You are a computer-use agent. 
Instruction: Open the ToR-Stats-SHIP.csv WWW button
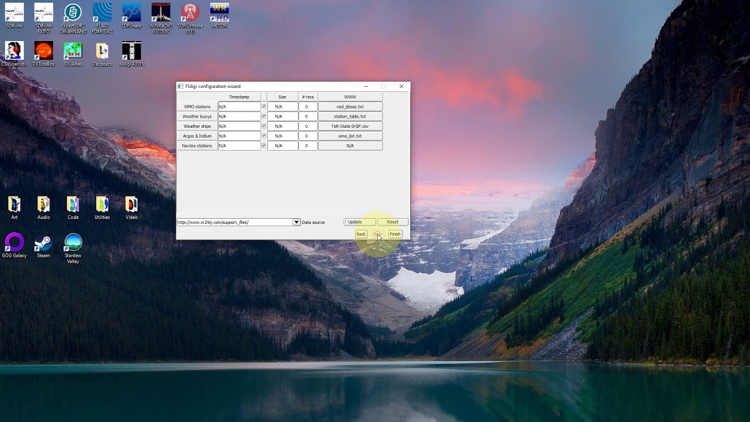click(x=350, y=126)
